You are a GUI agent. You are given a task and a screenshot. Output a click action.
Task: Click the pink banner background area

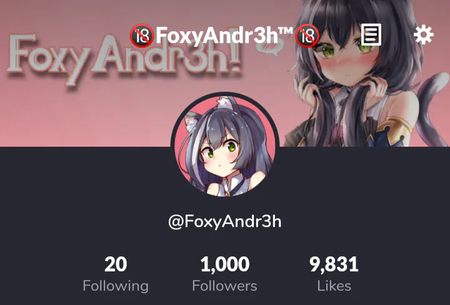86,115
